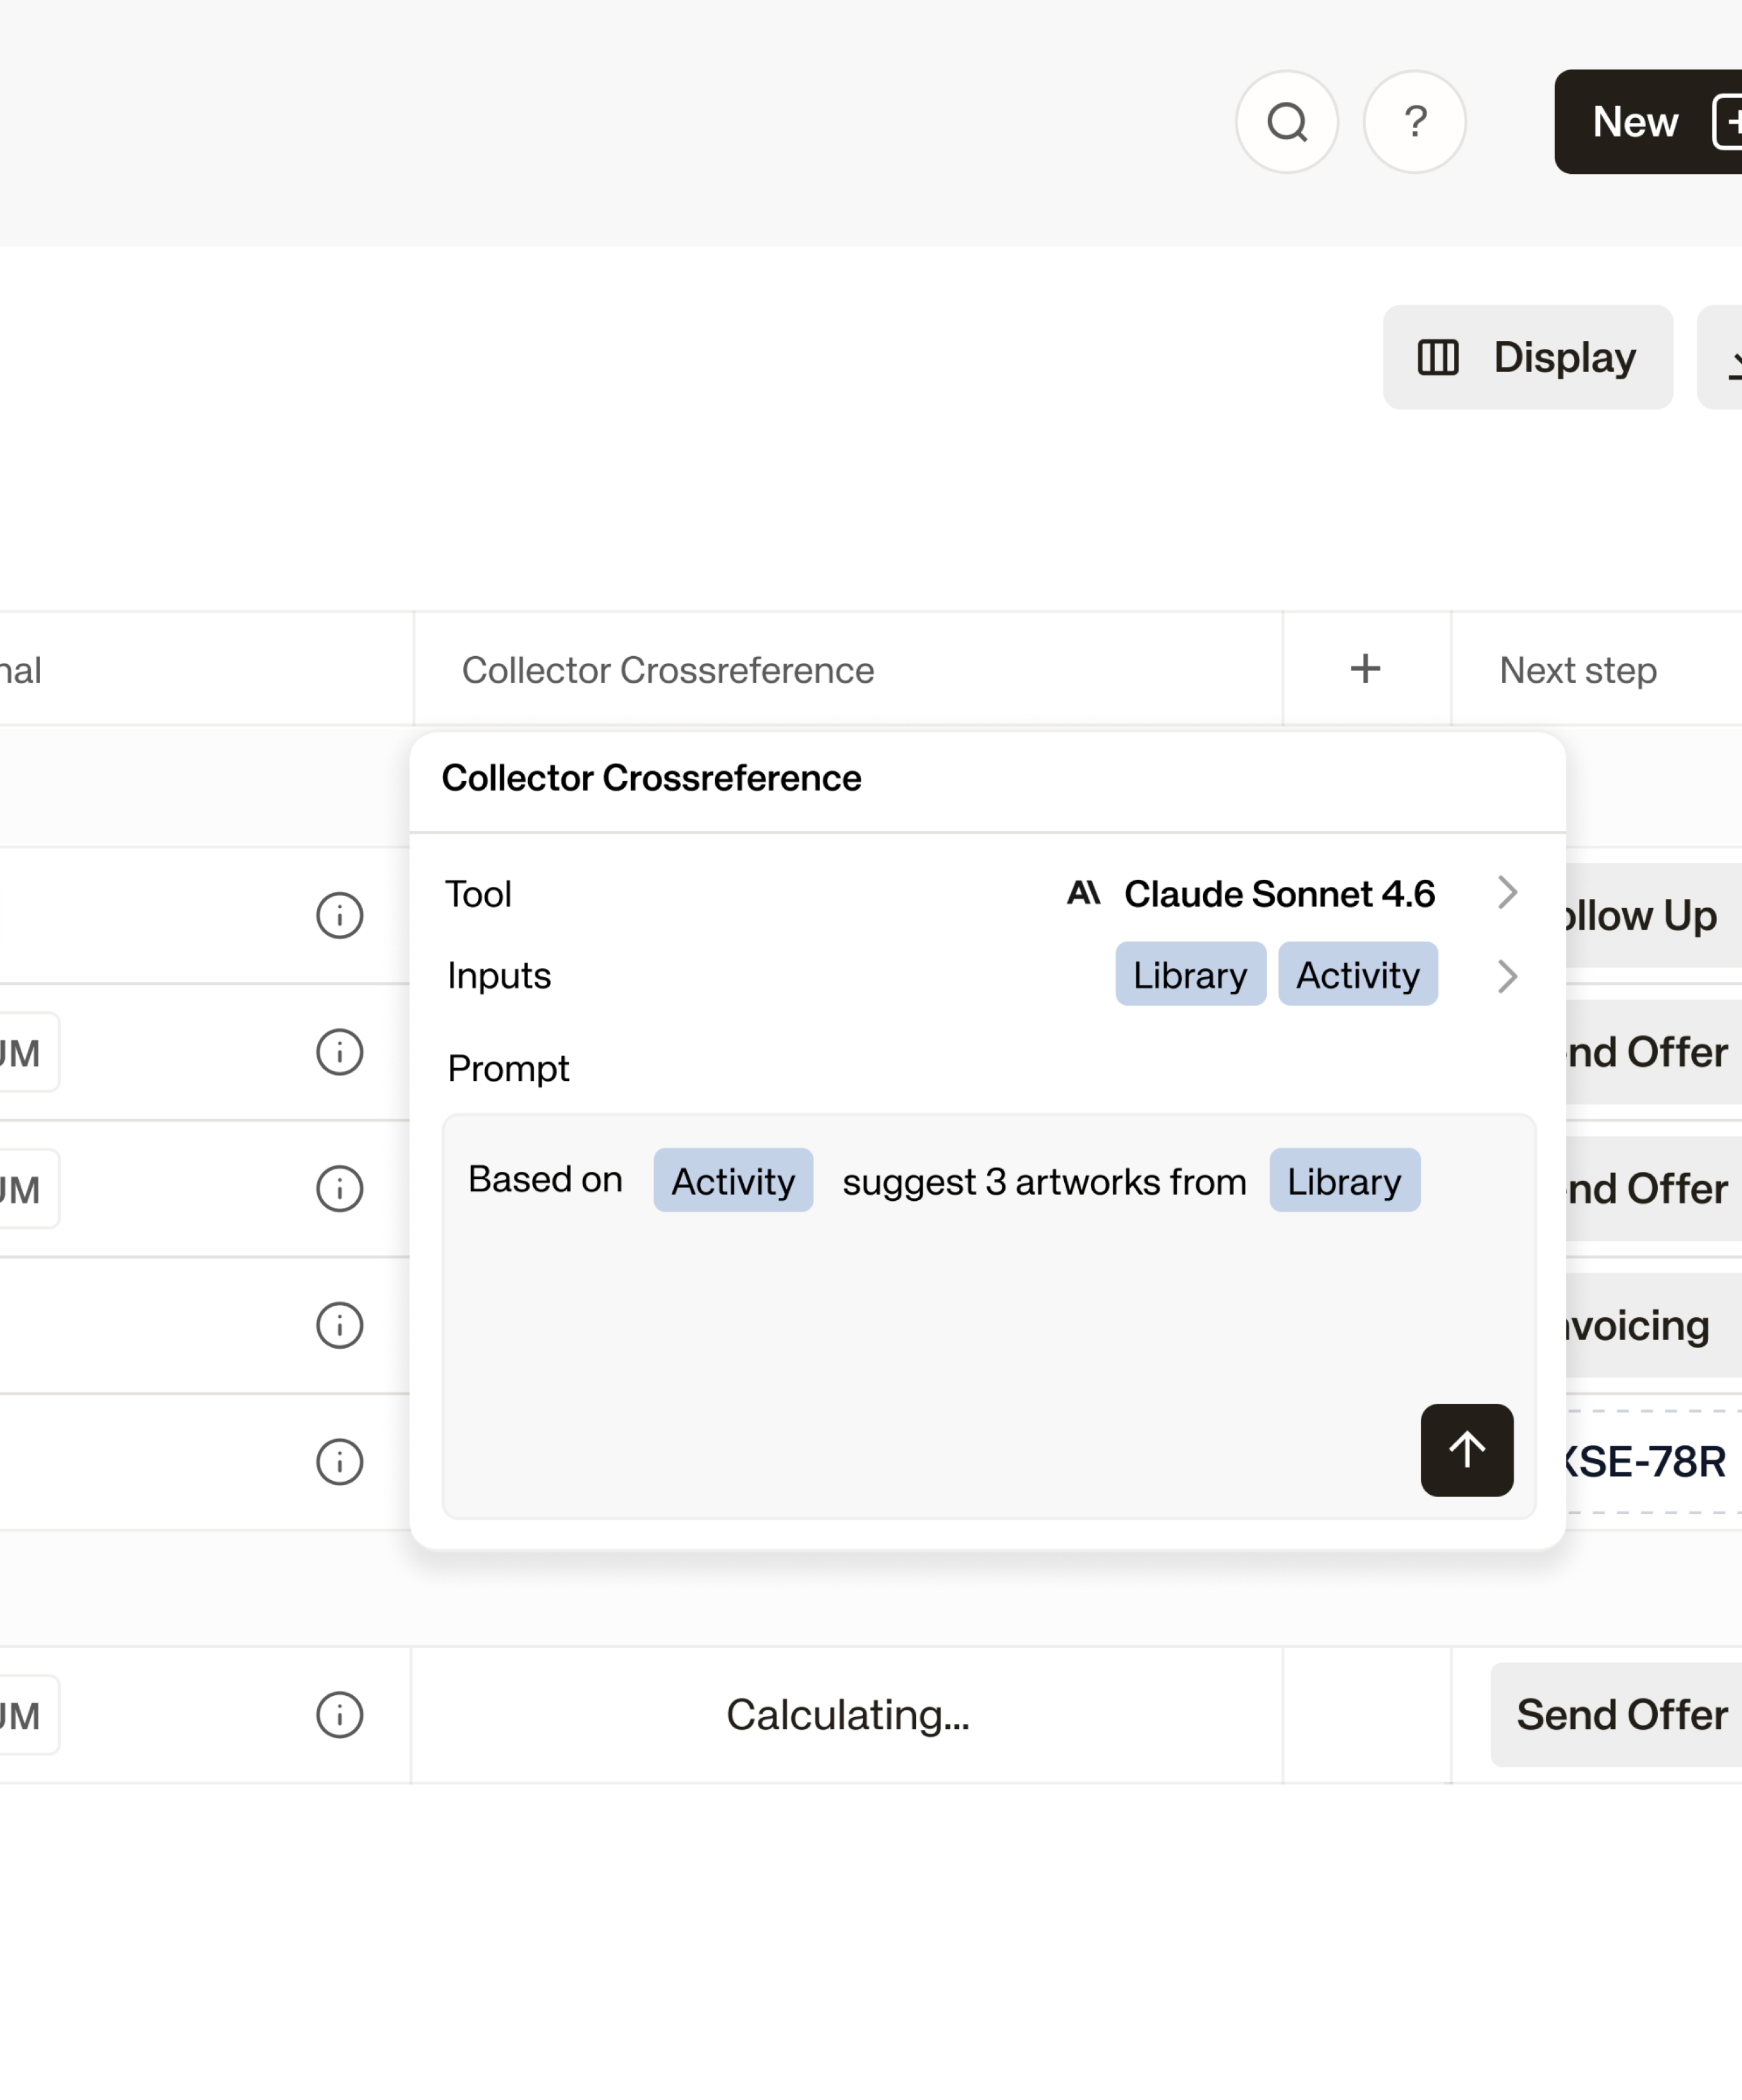Click the Next step column header
The width and height of the screenshot is (1742, 2100).
[x=1596, y=669]
